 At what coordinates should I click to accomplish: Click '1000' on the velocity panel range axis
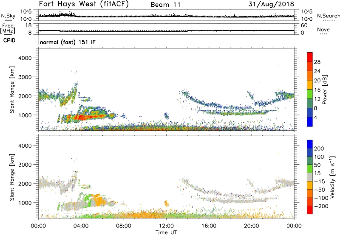[25, 203]
